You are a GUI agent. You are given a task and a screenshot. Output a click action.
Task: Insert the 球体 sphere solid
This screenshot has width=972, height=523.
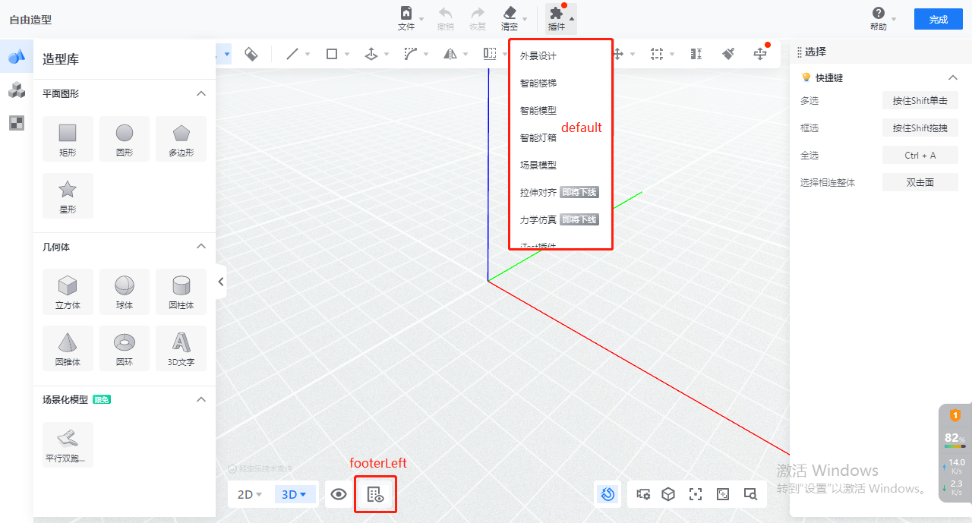coord(125,291)
